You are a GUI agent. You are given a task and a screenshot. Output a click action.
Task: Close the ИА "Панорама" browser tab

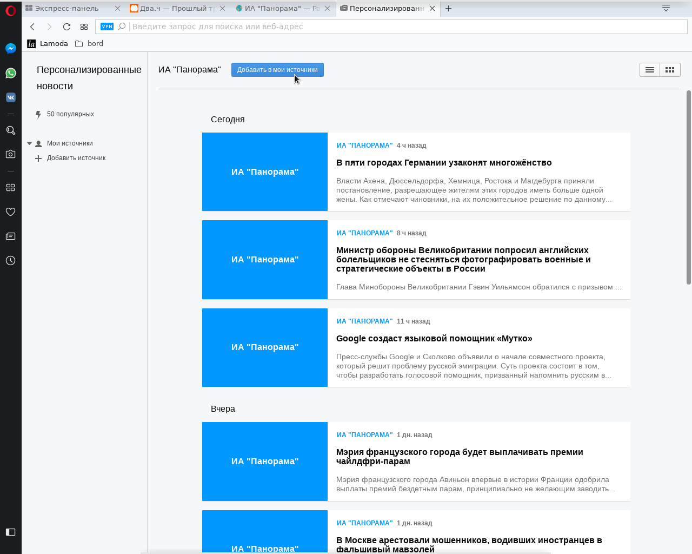(327, 8)
